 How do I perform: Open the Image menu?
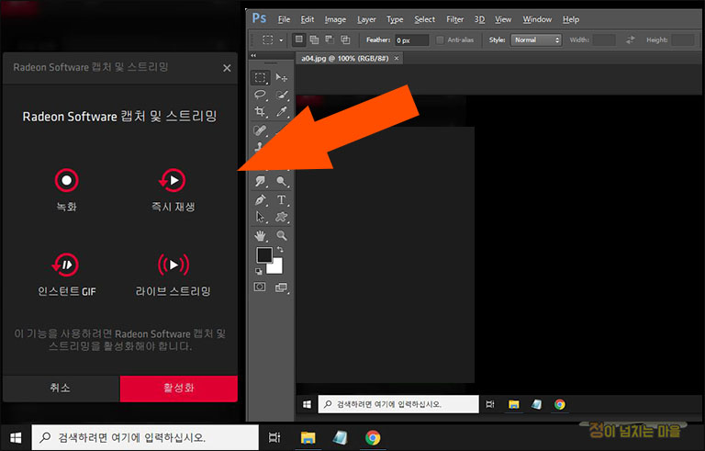click(335, 19)
